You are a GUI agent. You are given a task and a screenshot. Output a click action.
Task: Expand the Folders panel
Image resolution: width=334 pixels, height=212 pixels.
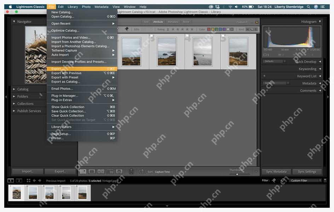(14, 96)
